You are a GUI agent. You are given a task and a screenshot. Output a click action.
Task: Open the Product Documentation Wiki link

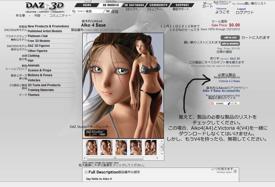(223, 95)
